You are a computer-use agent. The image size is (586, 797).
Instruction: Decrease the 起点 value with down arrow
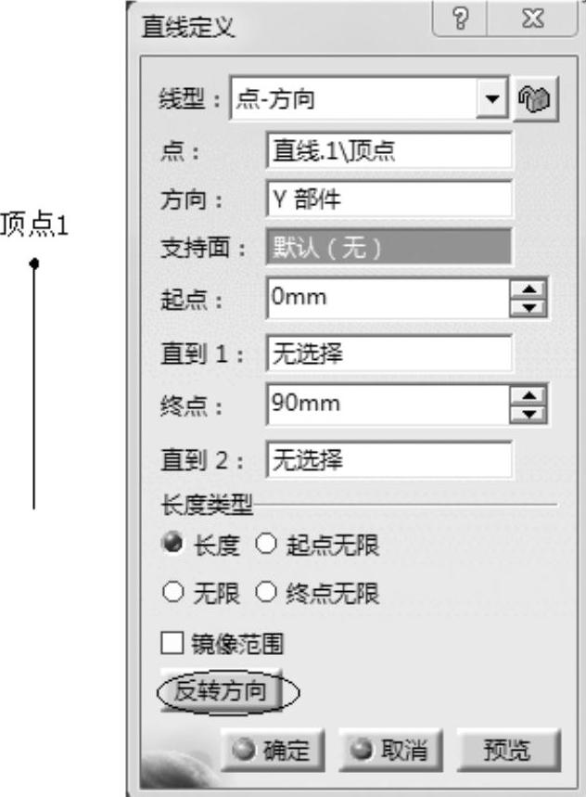pos(529,306)
